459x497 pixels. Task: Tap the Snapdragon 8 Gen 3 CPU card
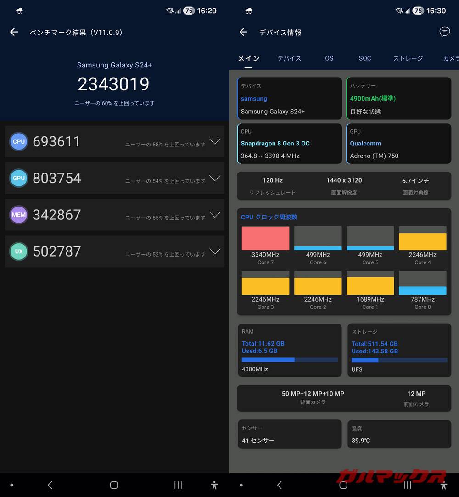click(289, 144)
